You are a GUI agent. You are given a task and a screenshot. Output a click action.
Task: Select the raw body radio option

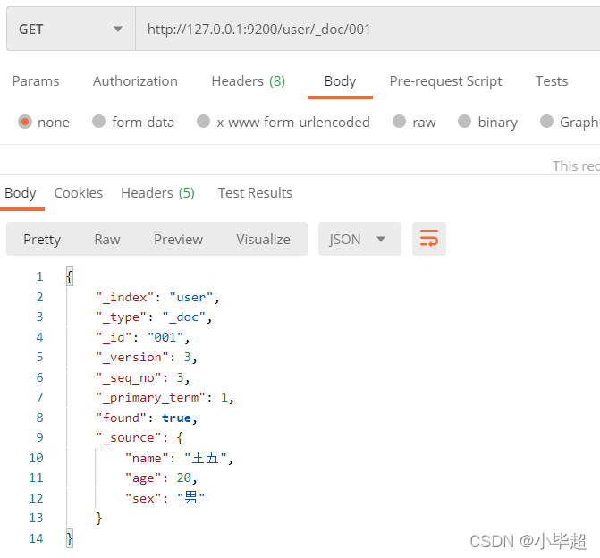399,122
